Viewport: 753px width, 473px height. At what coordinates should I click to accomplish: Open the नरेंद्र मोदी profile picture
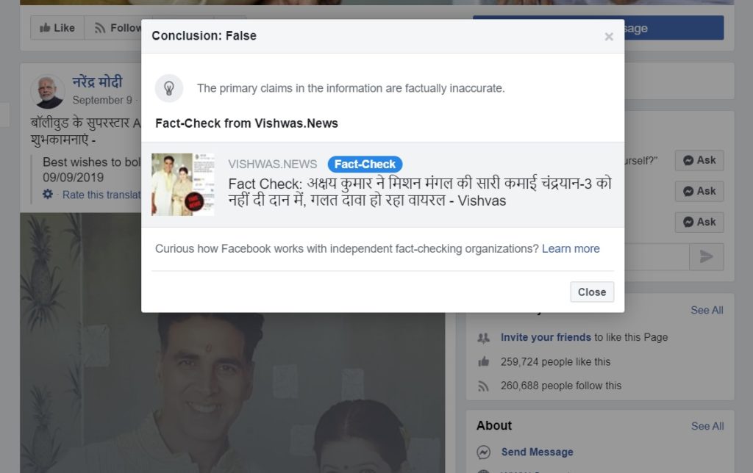(x=47, y=91)
